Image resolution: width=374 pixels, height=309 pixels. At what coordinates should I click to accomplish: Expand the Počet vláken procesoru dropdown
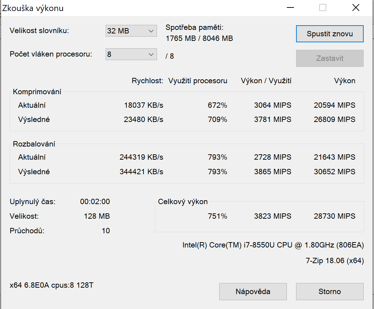131,54
